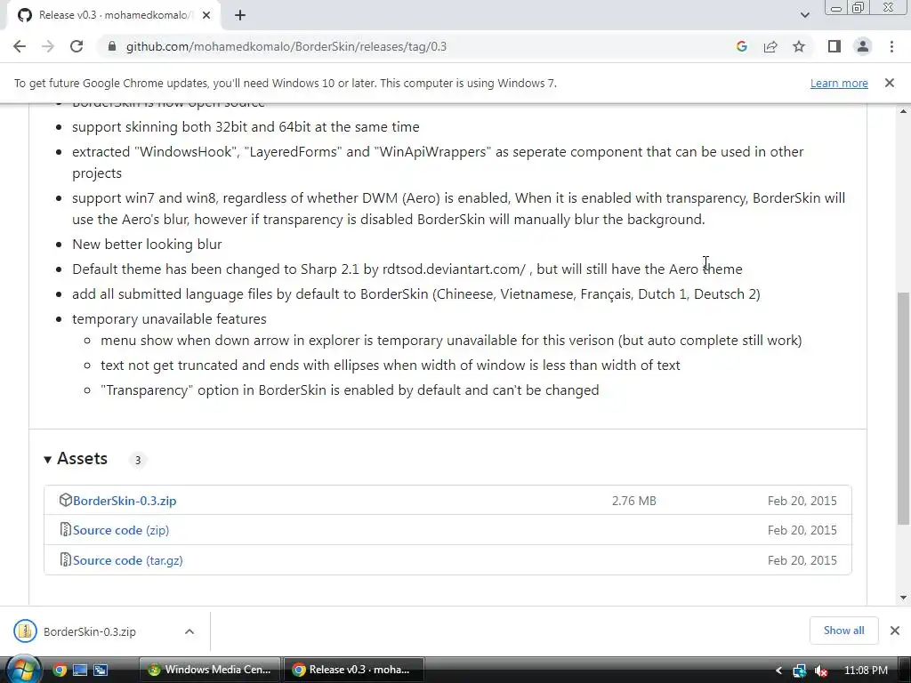Switch to Windows Media Center taskbar button
The width and height of the screenshot is (911, 683).
click(x=210, y=670)
